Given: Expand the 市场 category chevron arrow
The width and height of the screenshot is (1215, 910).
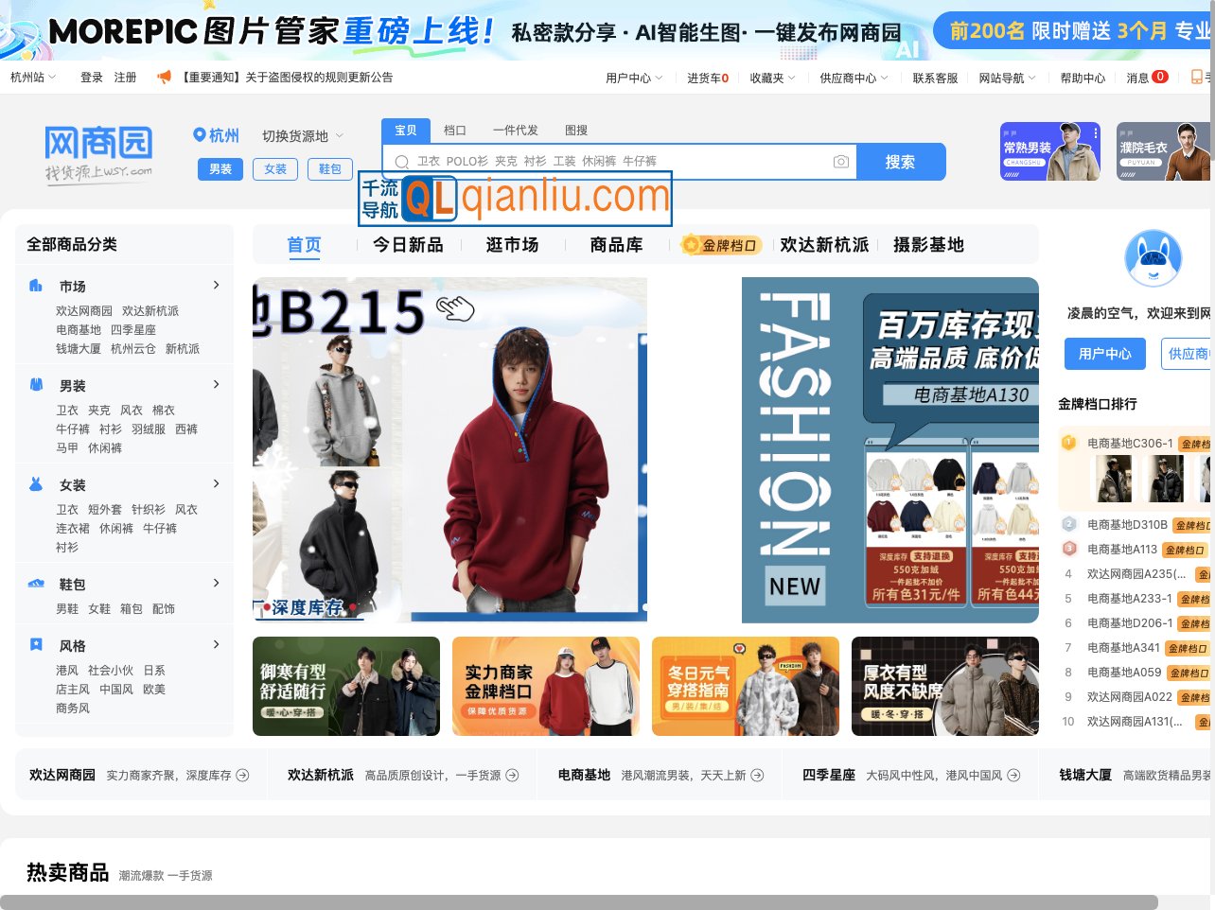Looking at the screenshot, I should click(216, 285).
